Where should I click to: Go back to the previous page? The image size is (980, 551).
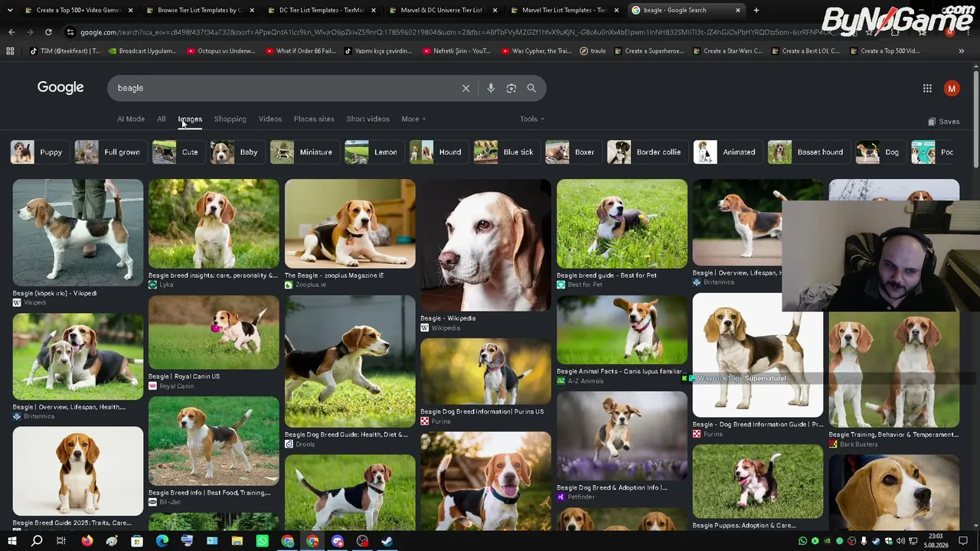[x=11, y=32]
